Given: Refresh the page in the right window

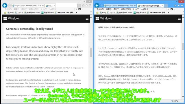Looking at the screenshot, I should click(135, 5).
